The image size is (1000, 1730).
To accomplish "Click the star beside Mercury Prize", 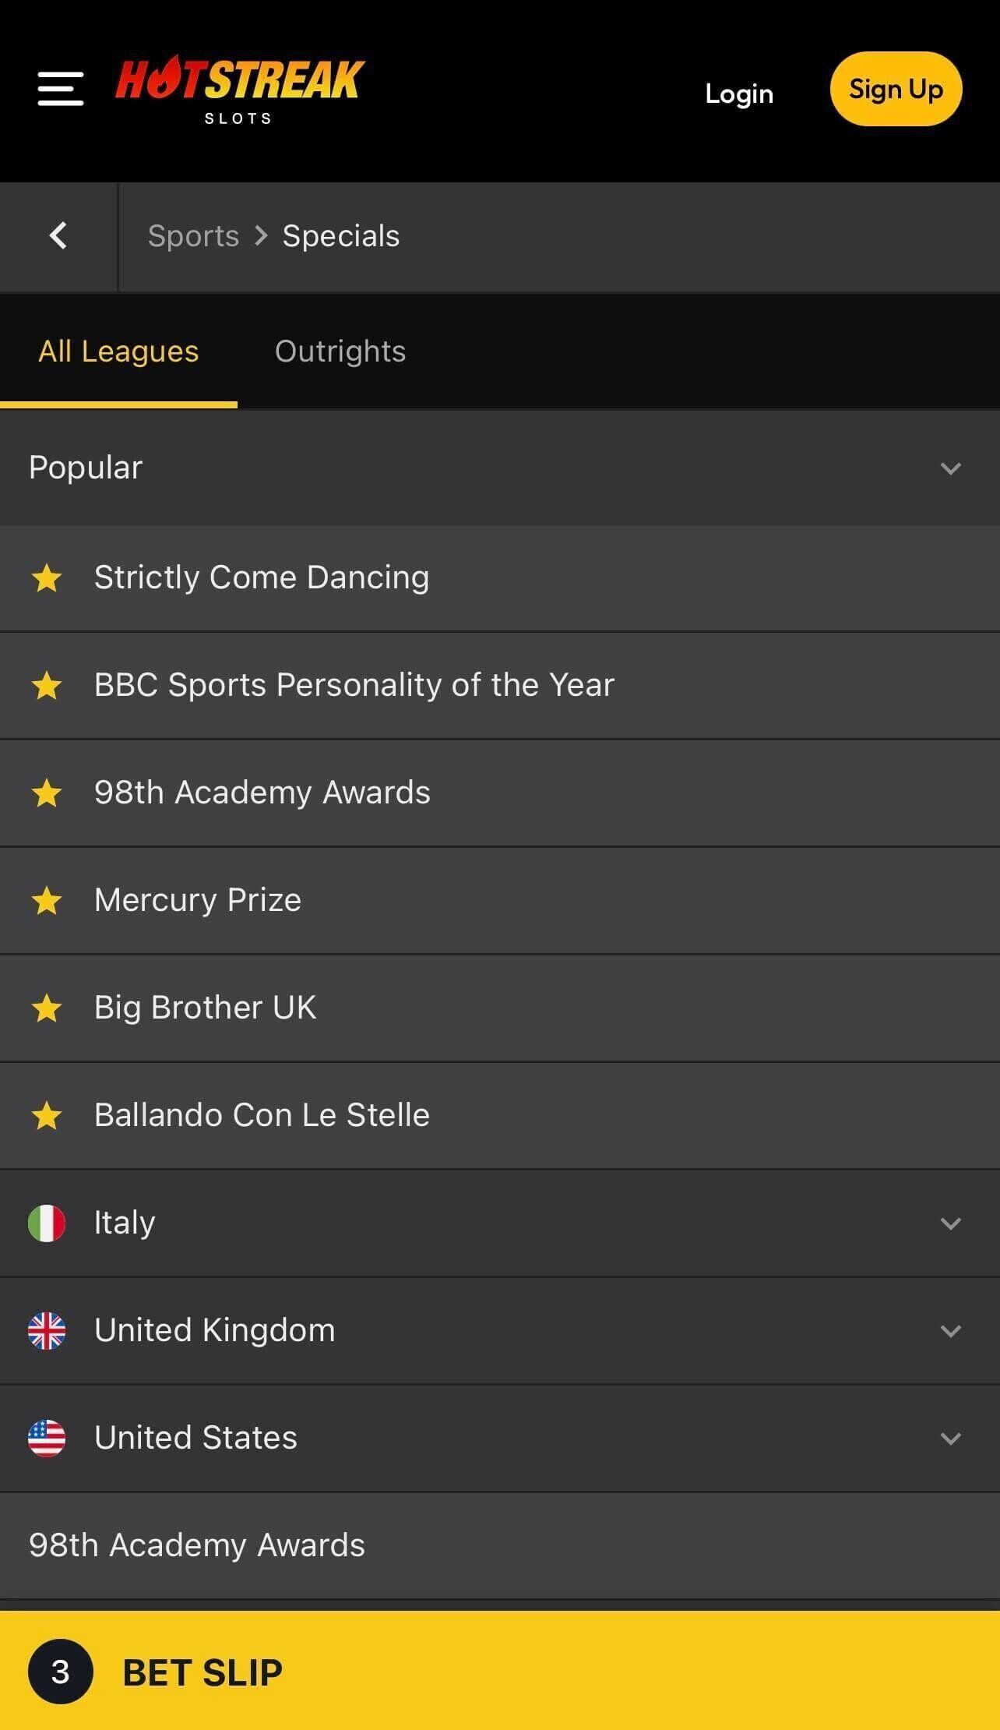I will tap(47, 901).
